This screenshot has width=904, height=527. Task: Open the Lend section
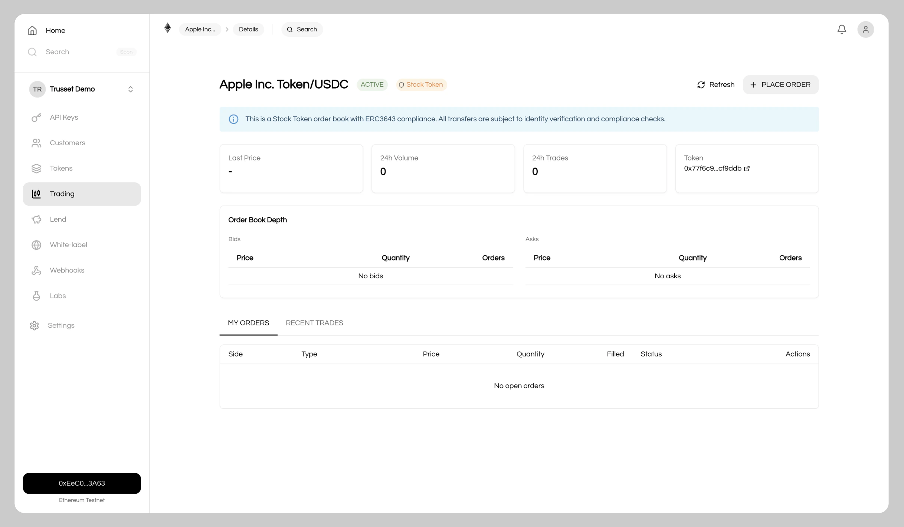coord(58,219)
